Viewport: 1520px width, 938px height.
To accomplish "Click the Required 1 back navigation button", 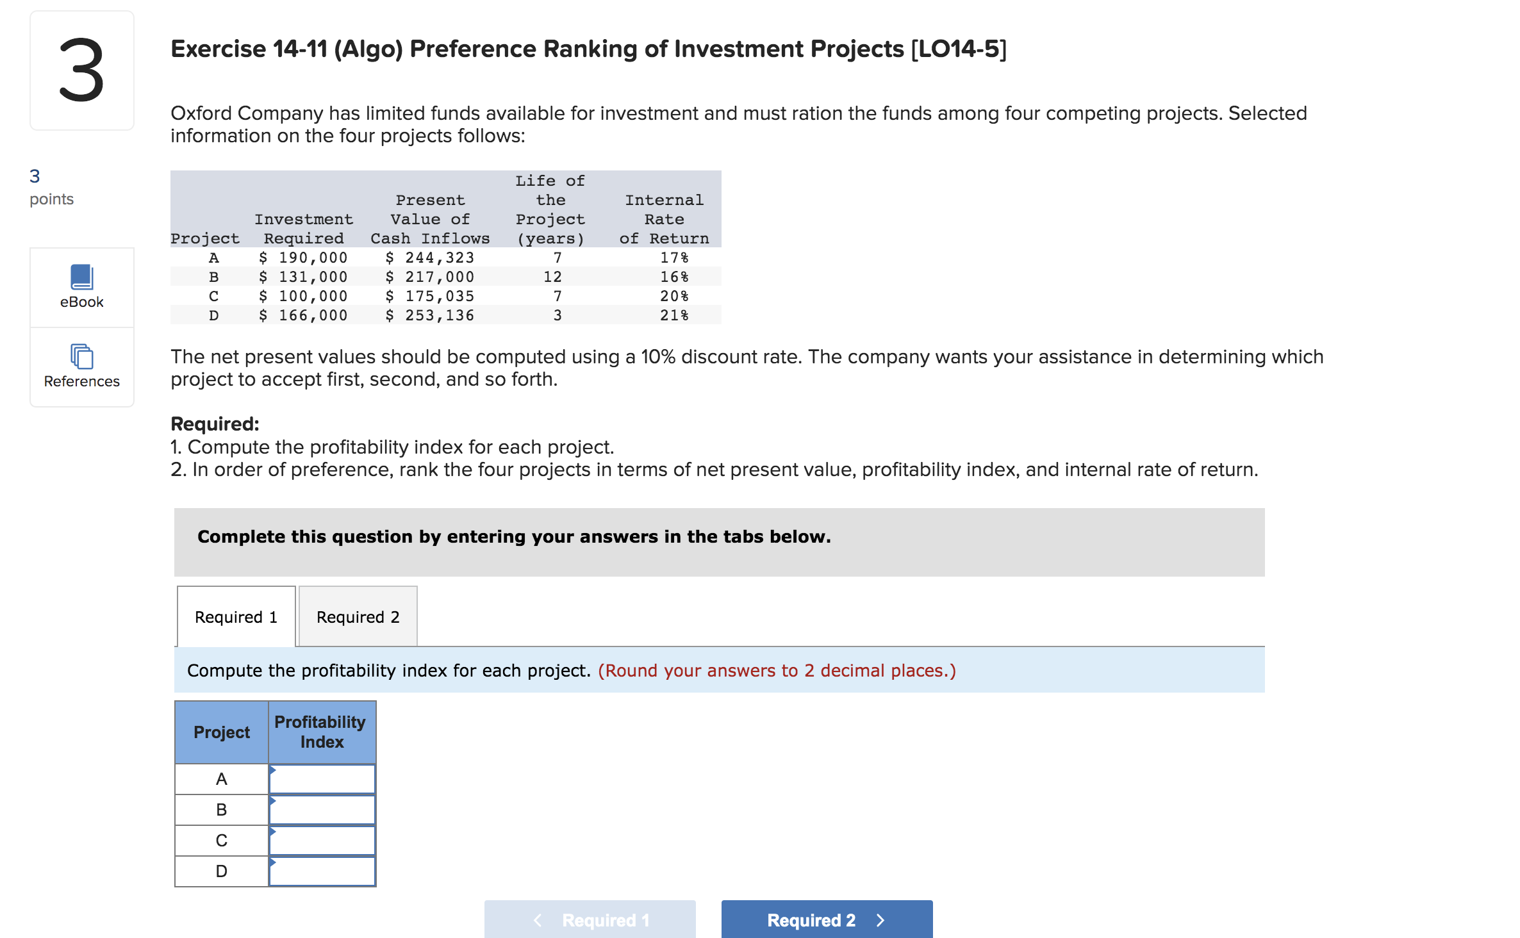I will pyautogui.click(x=590, y=919).
